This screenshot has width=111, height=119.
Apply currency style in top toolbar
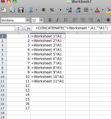coord(44,10)
